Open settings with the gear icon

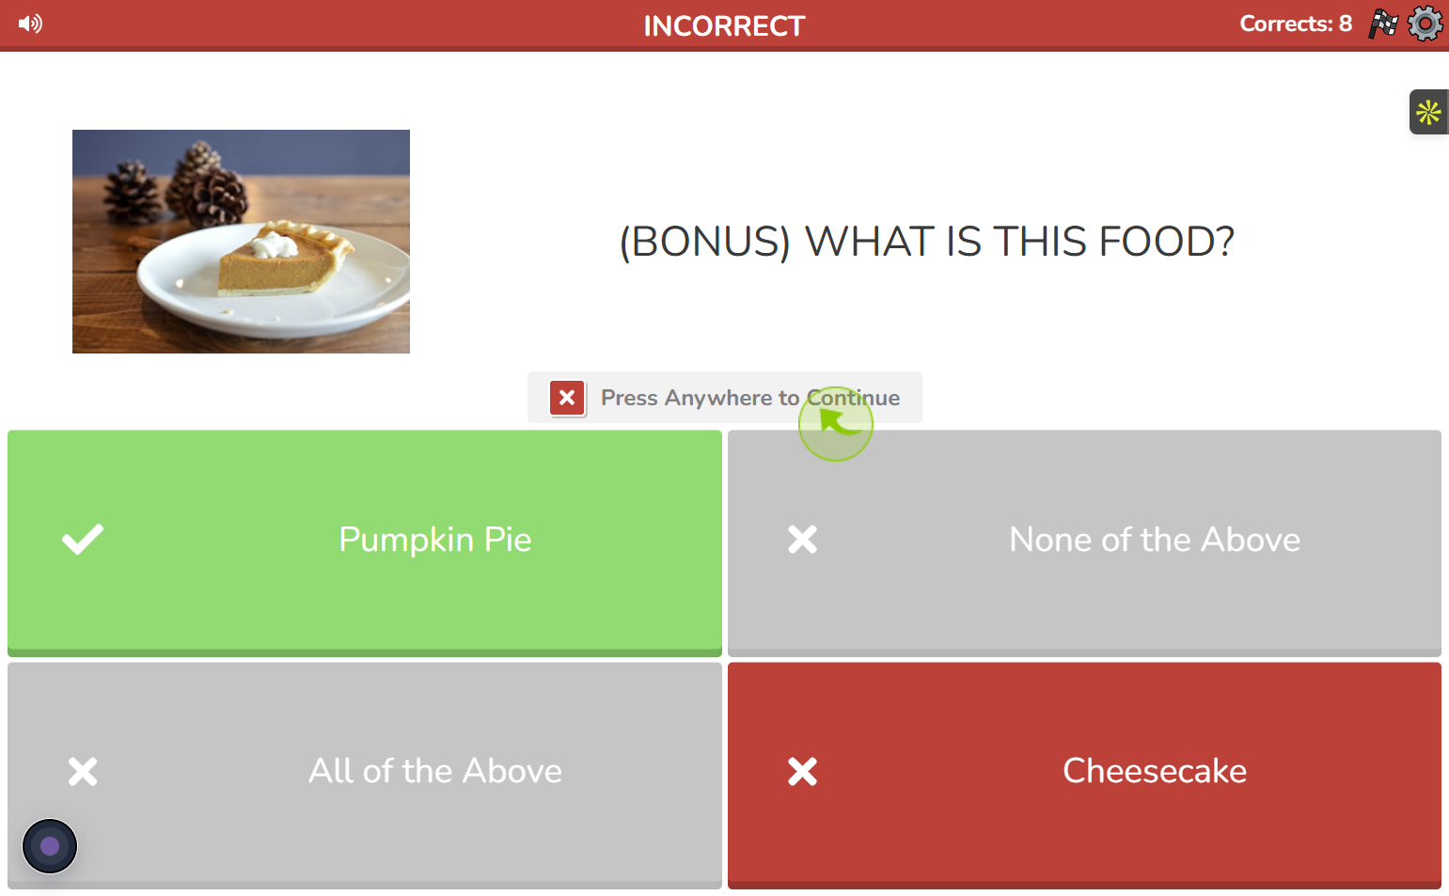[1425, 24]
